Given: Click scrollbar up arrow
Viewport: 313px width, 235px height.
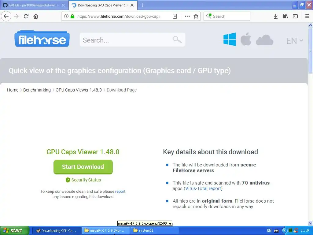Looking at the screenshot, I should tap(310, 25).
